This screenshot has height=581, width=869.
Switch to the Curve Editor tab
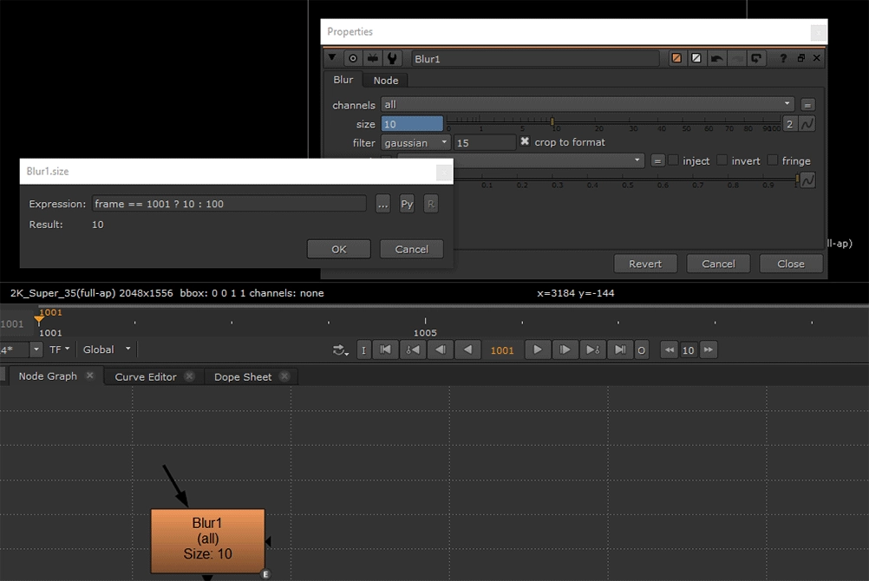tap(146, 376)
